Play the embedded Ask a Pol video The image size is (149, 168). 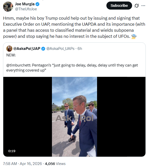tap(74, 117)
